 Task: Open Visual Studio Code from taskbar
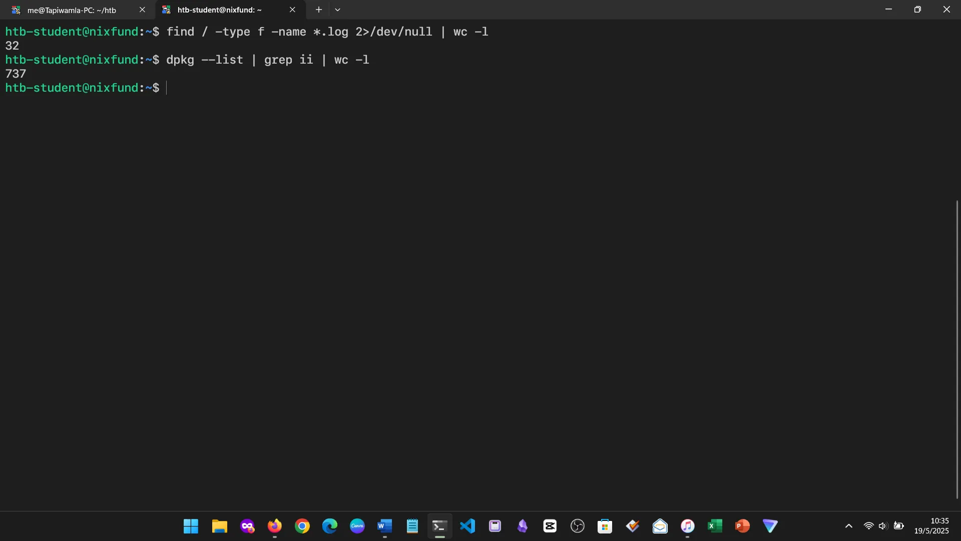[467, 526]
